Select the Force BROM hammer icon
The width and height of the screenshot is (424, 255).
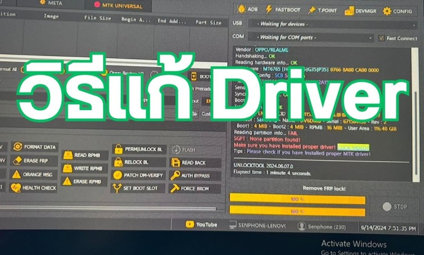[x=175, y=188]
